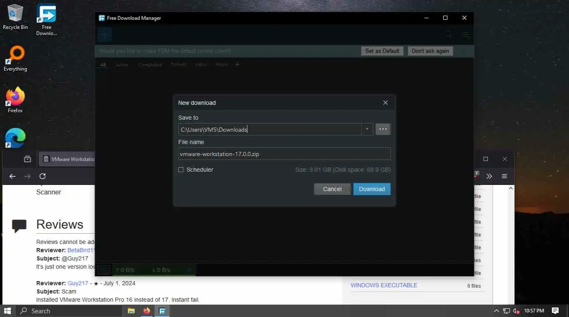Click the Don't ask again button
Image resolution: width=569 pixels, height=317 pixels.
click(430, 51)
